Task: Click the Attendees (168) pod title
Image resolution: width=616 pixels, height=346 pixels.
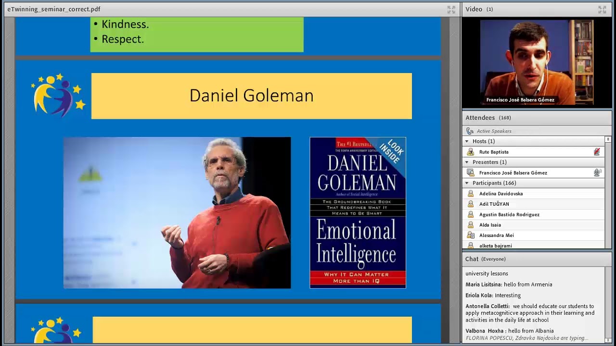Action: 488,118
